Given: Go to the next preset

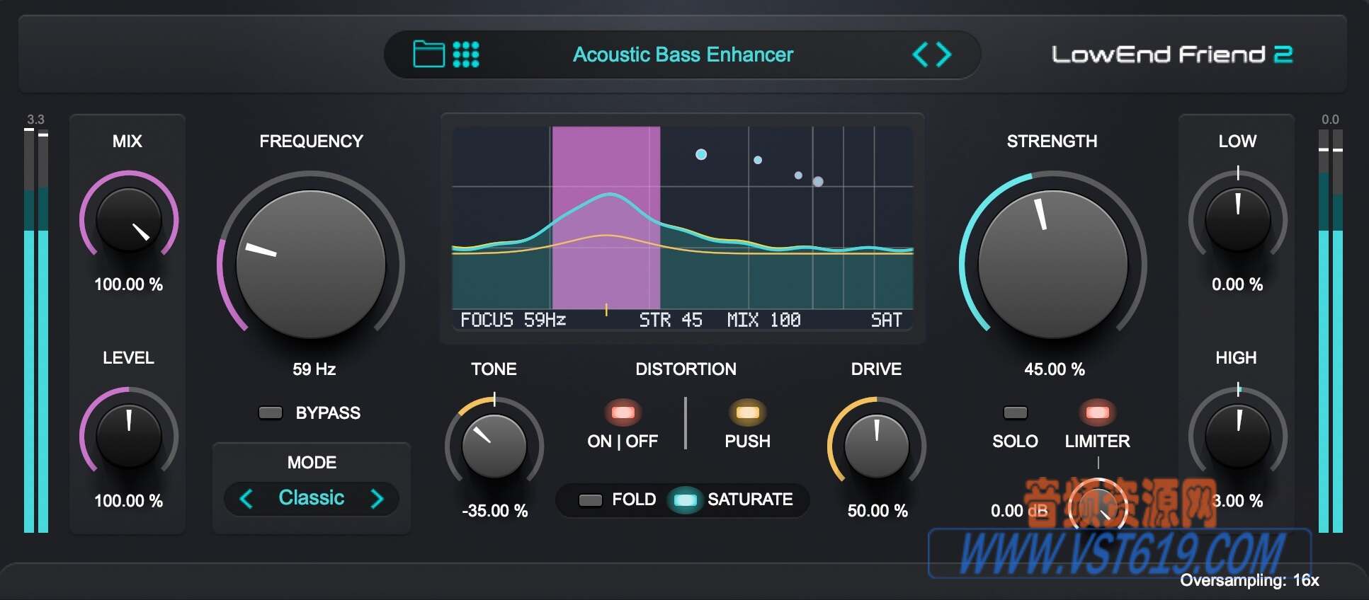Looking at the screenshot, I should coord(944,54).
